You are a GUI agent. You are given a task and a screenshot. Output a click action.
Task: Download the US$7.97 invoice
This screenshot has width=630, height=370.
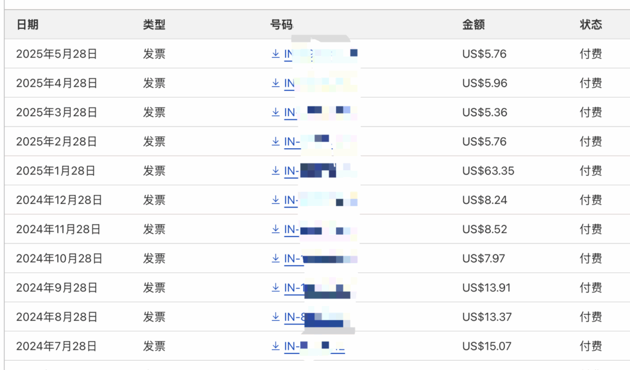click(x=276, y=258)
